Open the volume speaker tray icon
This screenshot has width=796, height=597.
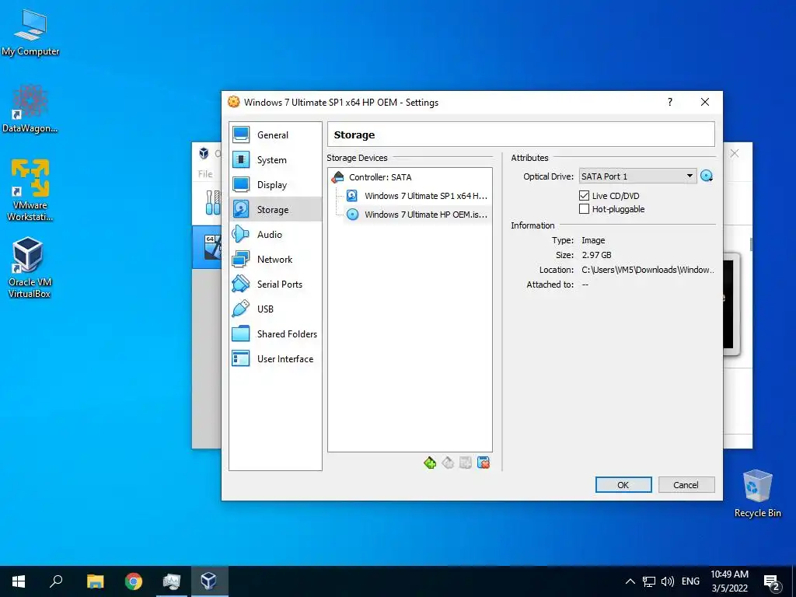point(668,581)
